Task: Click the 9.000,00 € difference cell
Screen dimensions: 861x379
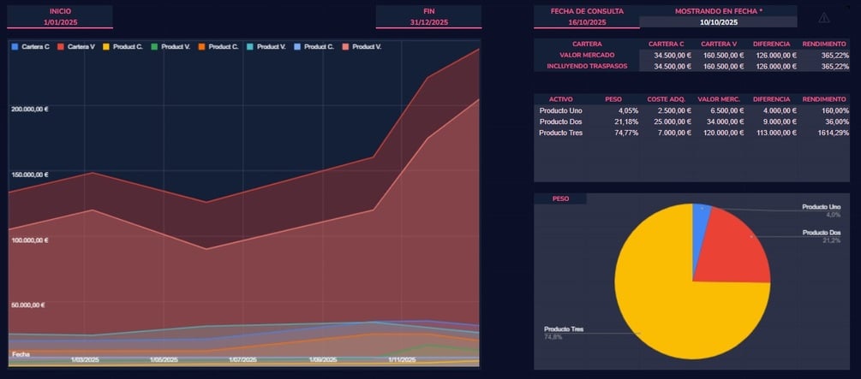Action: 779,121
